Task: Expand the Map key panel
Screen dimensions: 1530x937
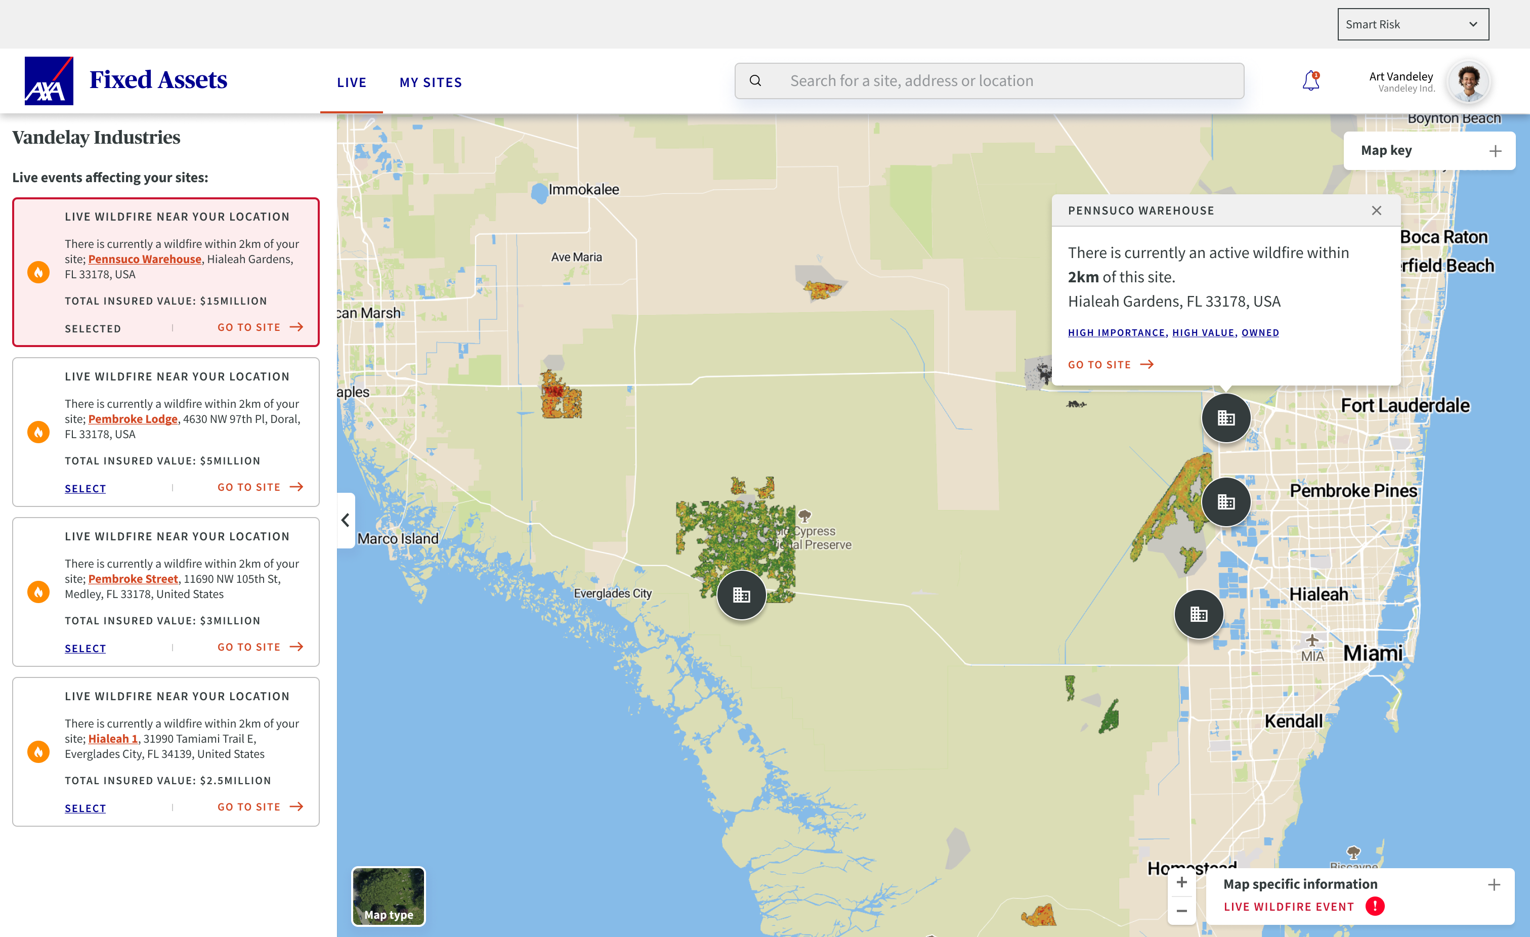Action: tap(1495, 151)
